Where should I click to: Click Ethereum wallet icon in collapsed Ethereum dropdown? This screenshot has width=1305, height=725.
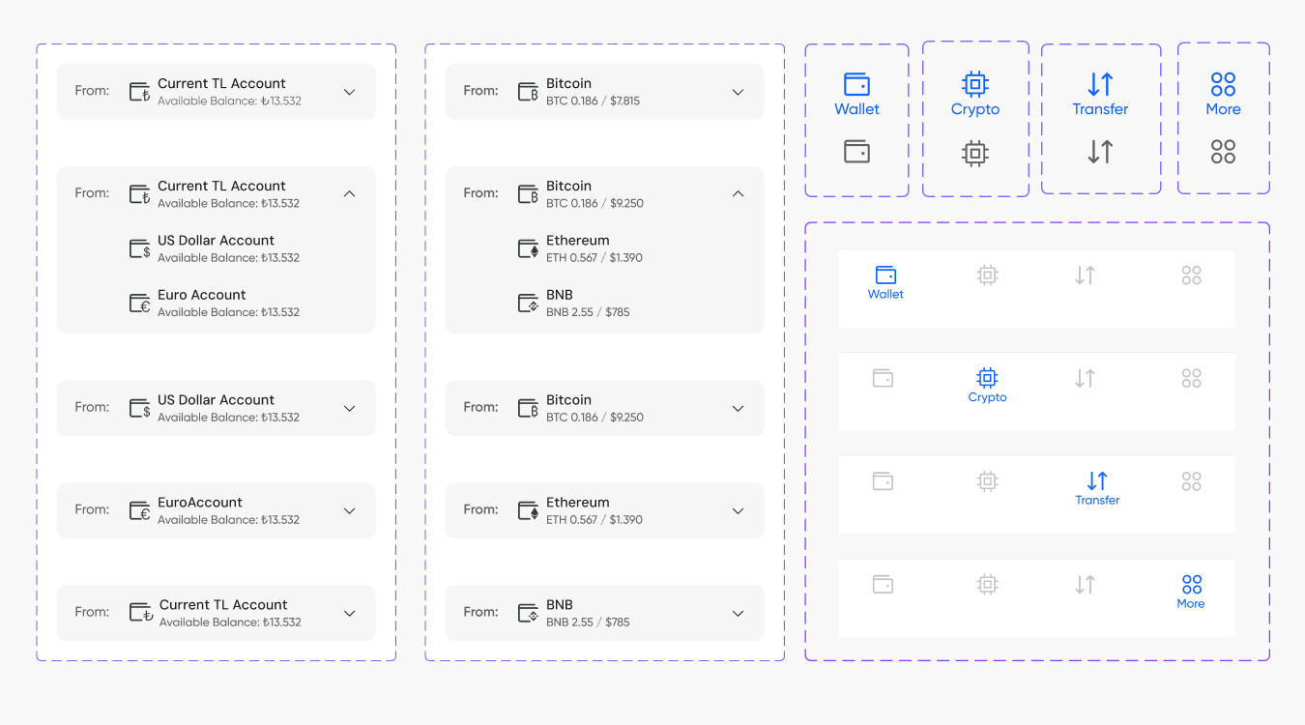tap(528, 510)
